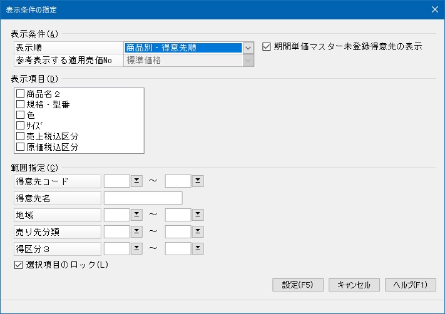Screen dimensions: 445x314
Task: Open lookup for 地域 end value
Action: click(x=198, y=215)
